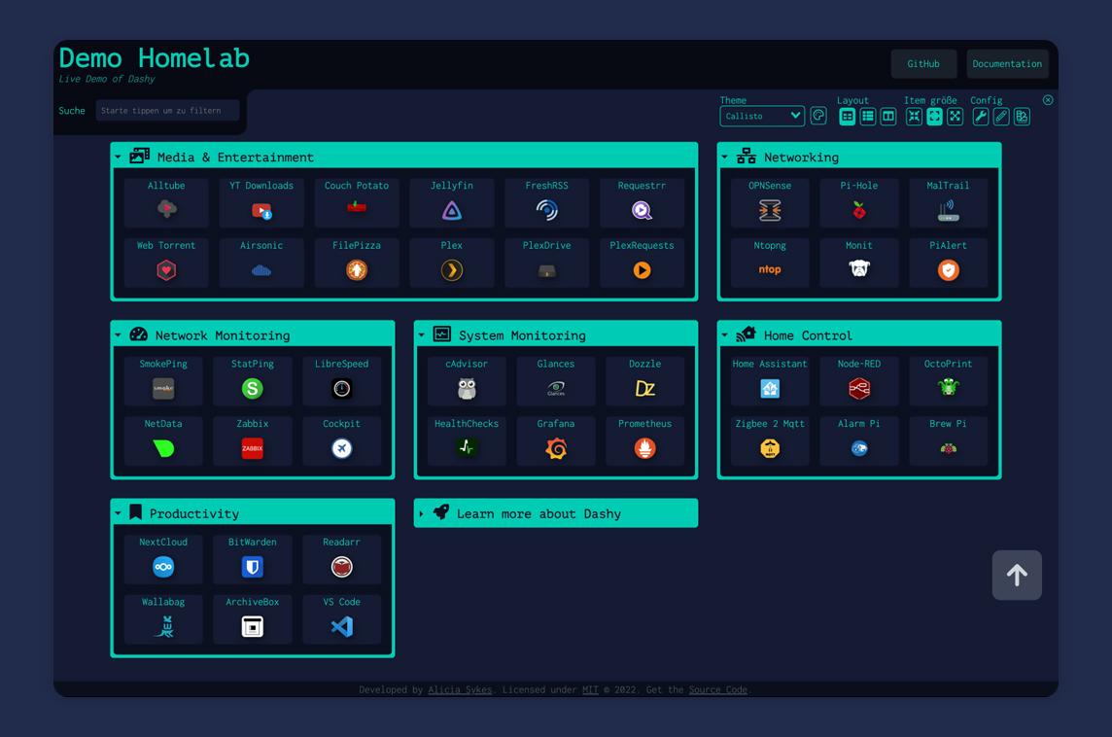Launch the Jellyfin media server tile
Screen dimensions: 1112x737
coord(452,202)
